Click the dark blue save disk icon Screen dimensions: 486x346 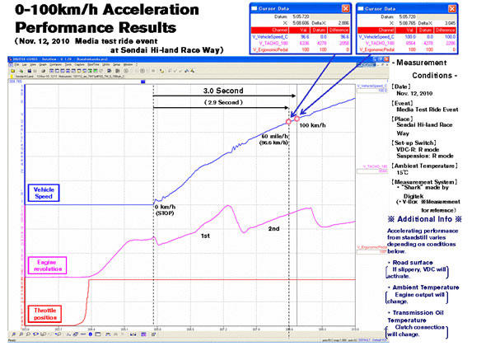[x=30, y=71]
